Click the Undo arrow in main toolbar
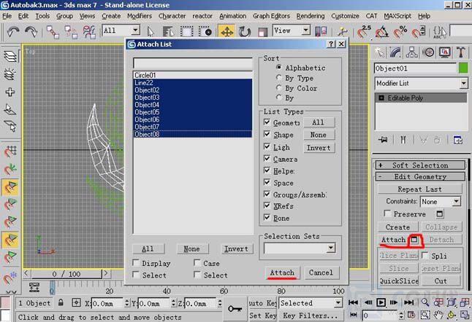The width and height of the screenshot is (472, 322). (x=12, y=31)
